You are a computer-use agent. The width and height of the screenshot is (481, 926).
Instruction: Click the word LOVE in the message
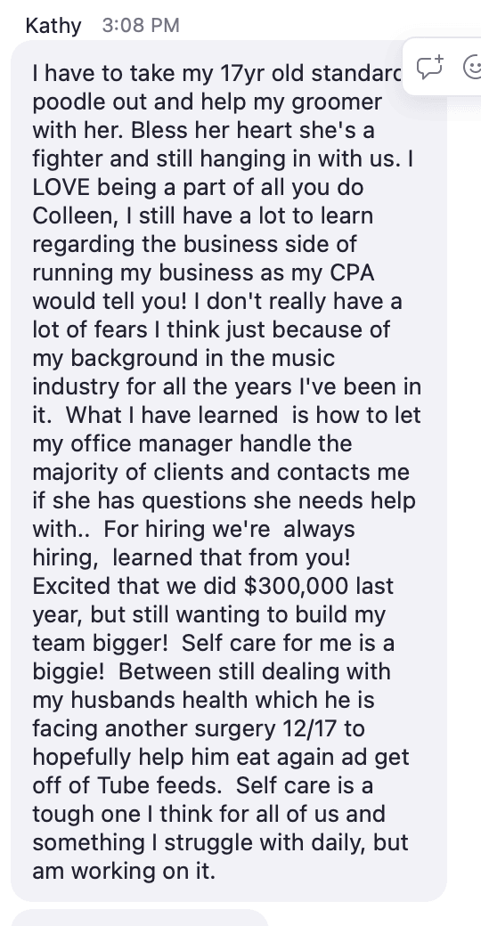[x=62, y=187]
